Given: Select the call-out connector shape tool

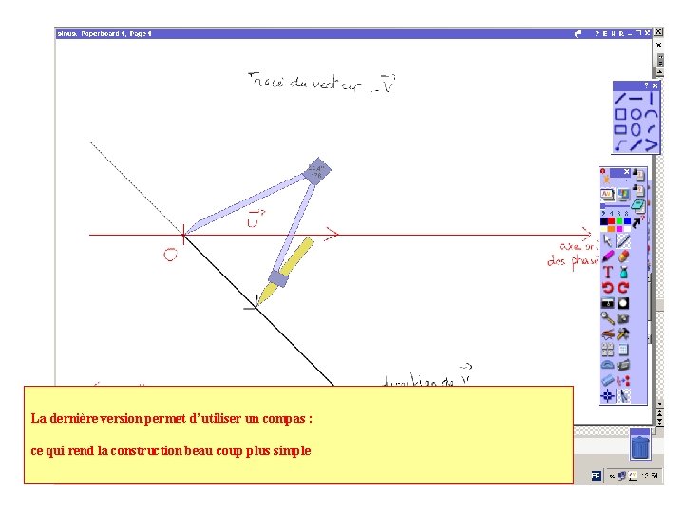Looking at the screenshot, I should coord(619,144).
